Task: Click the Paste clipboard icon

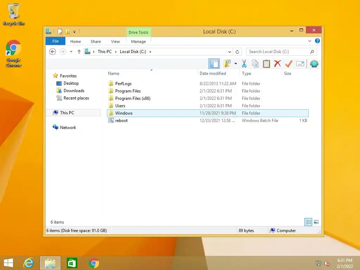Action: tap(266, 64)
